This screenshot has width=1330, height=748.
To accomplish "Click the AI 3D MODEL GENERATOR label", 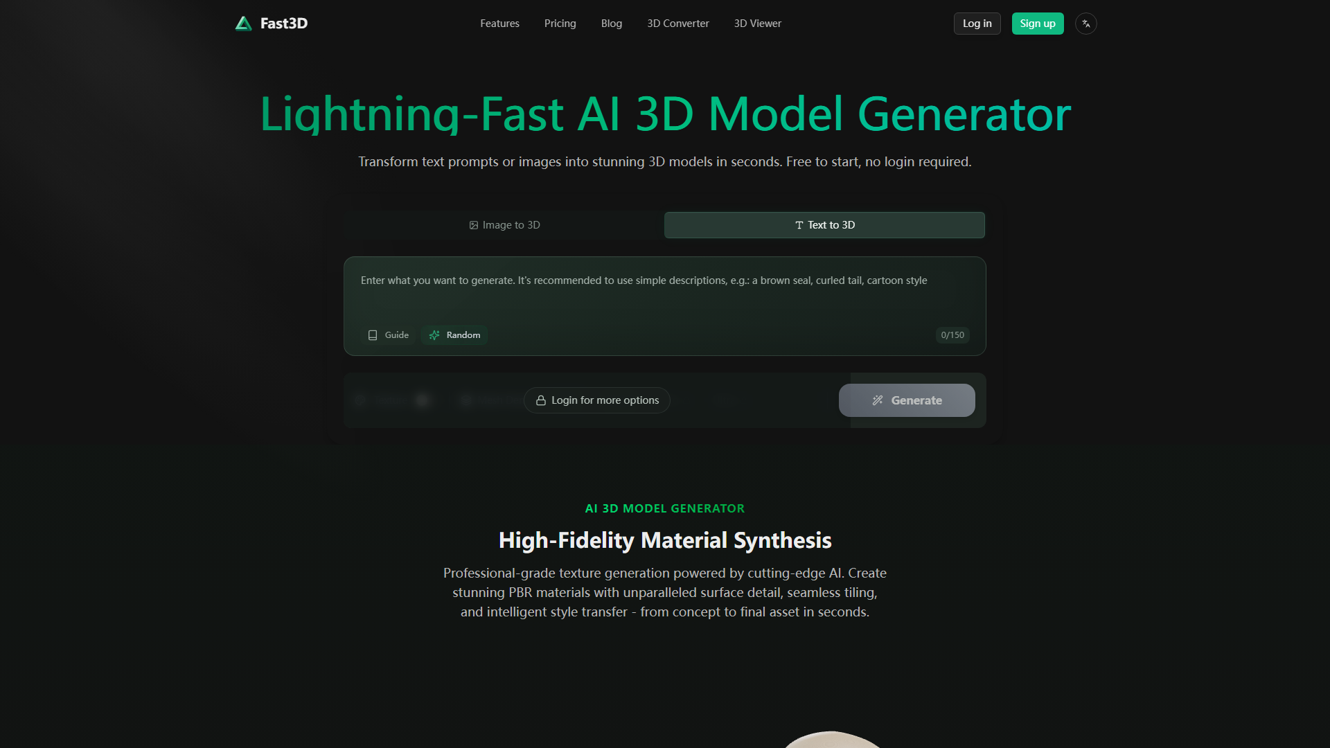I will (x=664, y=508).
